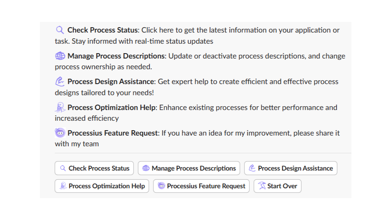Click robot icon inside Processius Feature Request button
This screenshot has width=391, height=220.
point(162,186)
